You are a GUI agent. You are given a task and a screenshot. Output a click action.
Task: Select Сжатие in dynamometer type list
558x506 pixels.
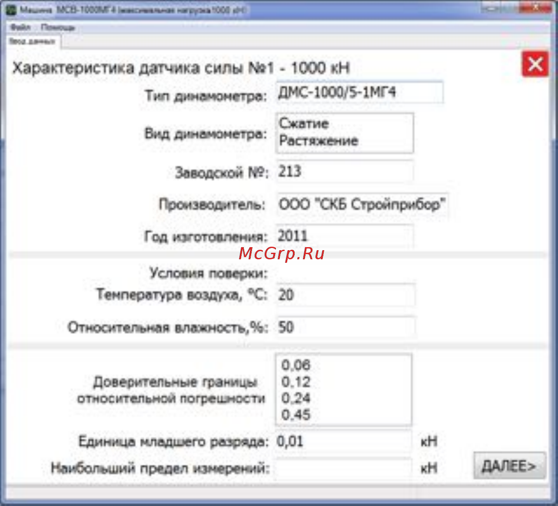click(x=304, y=123)
